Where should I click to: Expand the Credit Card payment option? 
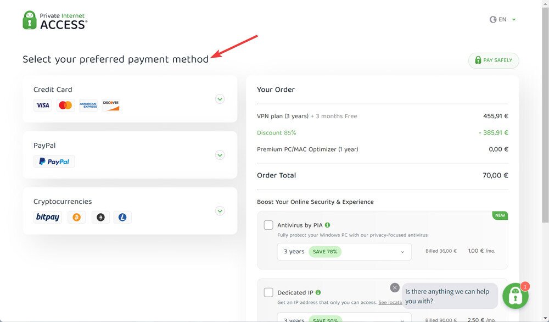click(x=220, y=99)
